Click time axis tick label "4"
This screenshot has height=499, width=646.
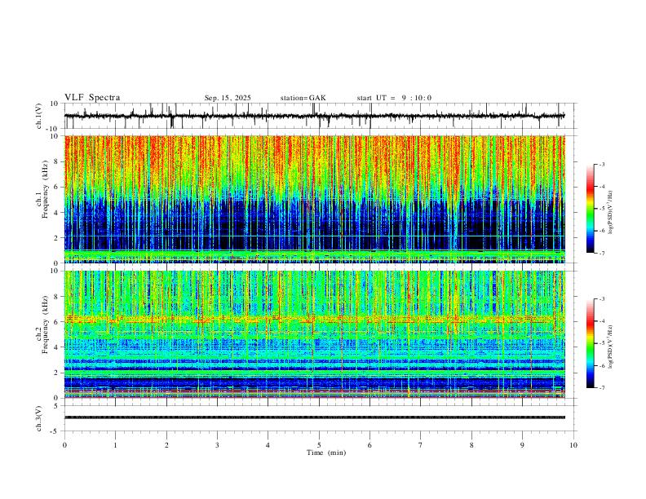(268, 445)
